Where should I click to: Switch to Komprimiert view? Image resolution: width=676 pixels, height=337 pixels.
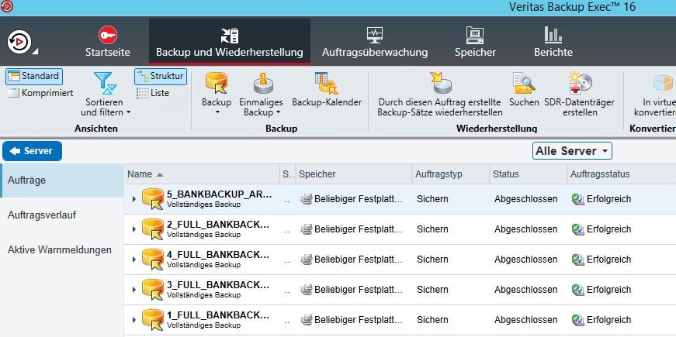pos(41,93)
